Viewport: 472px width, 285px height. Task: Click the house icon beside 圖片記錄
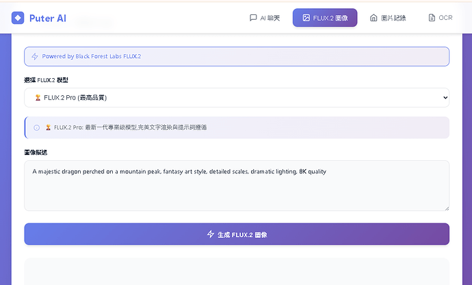373,18
